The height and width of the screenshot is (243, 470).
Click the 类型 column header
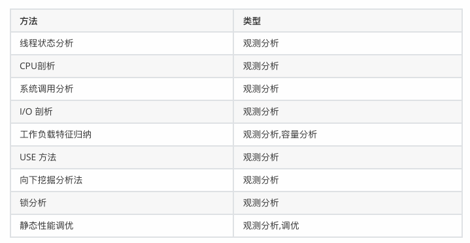coord(348,21)
